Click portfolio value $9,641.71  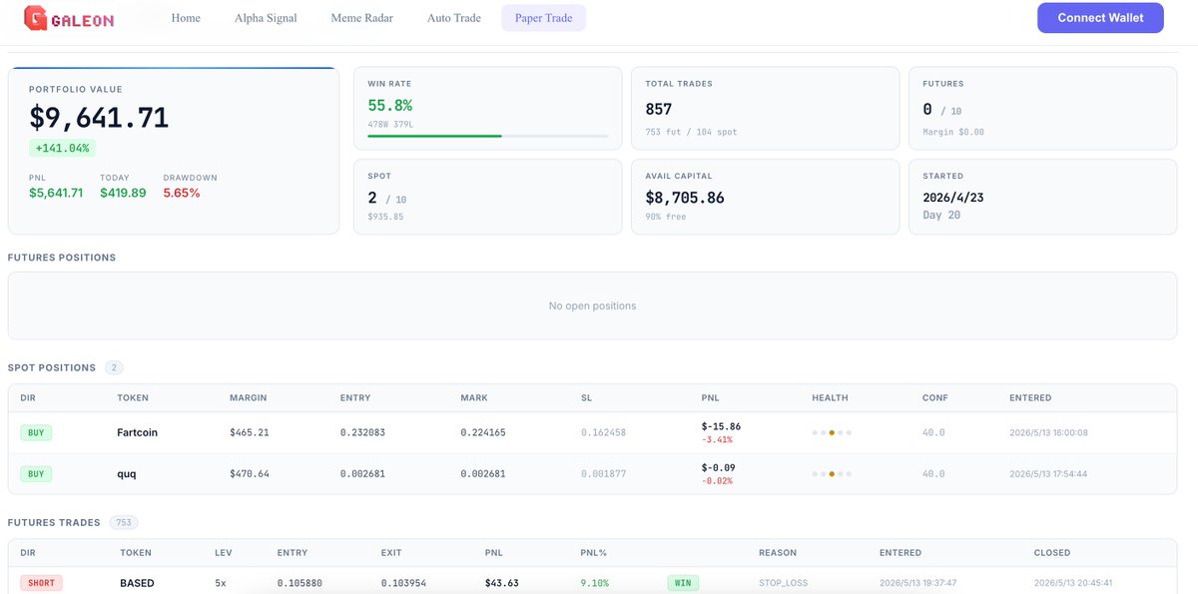pyautogui.click(x=99, y=118)
